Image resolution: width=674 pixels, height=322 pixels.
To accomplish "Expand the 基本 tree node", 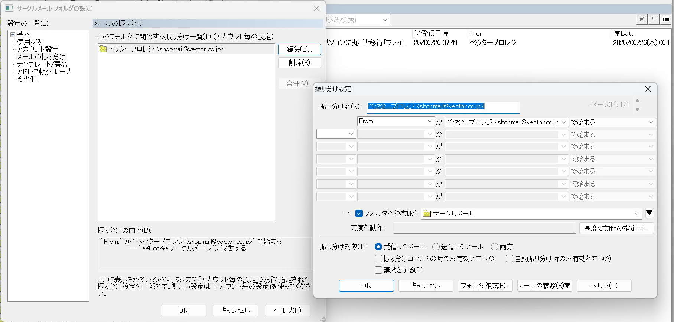I will pyautogui.click(x=13, y=34).
